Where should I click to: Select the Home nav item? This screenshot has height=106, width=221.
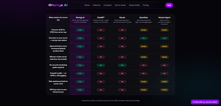pos(87,5)
